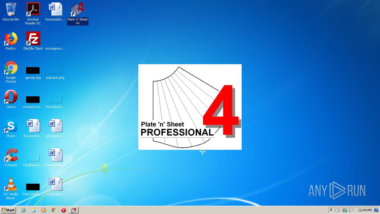
Task: Select the documenta... Word document
Action: tap(33, 129)
